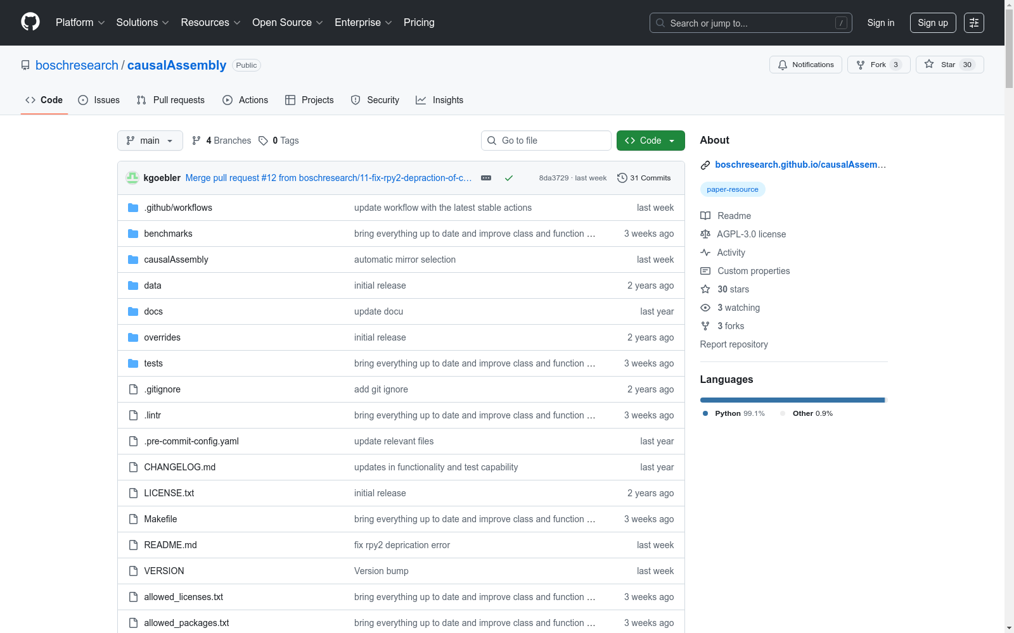Open the appearance settings icon button
This screenshot has height=633, width=1014.
point(974,23)
